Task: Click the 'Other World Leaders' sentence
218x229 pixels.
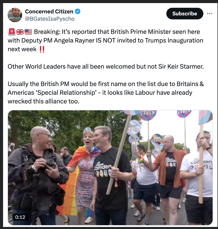Action: (105, 66)
